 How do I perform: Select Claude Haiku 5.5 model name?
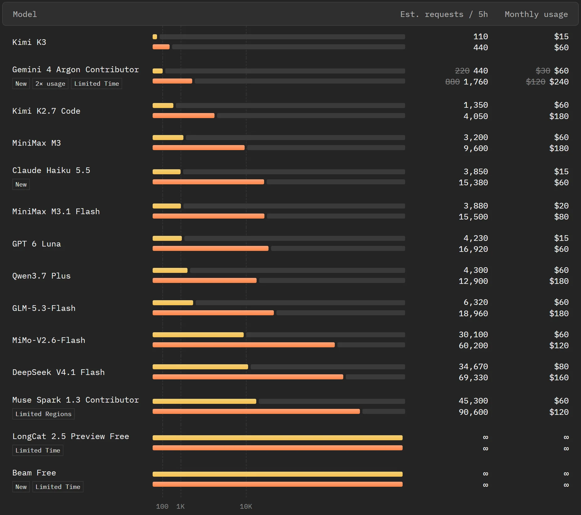[51, 170]
